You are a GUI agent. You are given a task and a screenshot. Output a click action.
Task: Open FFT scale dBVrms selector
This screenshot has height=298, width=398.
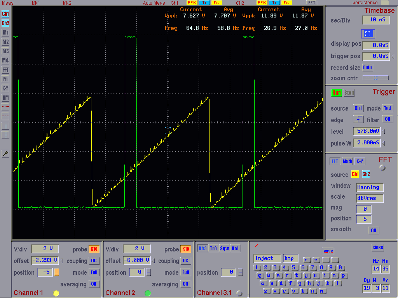click(370, 198)
